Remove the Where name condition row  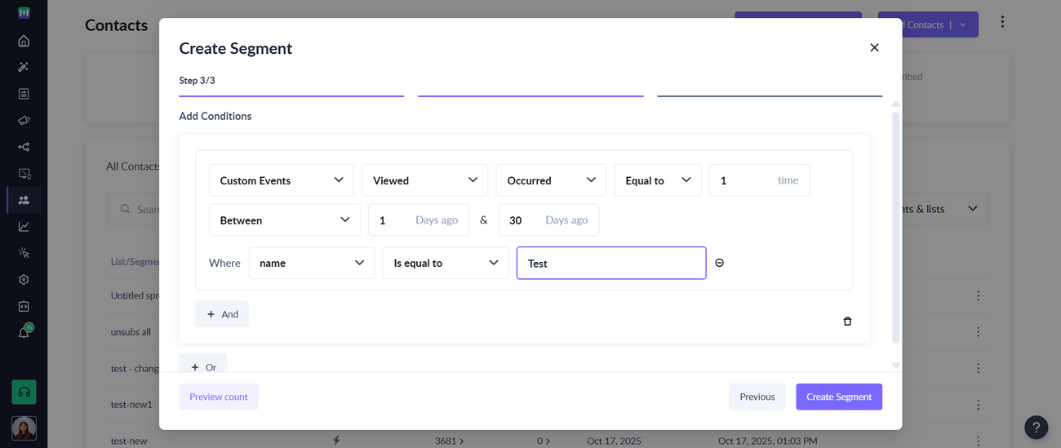[719, 263]
